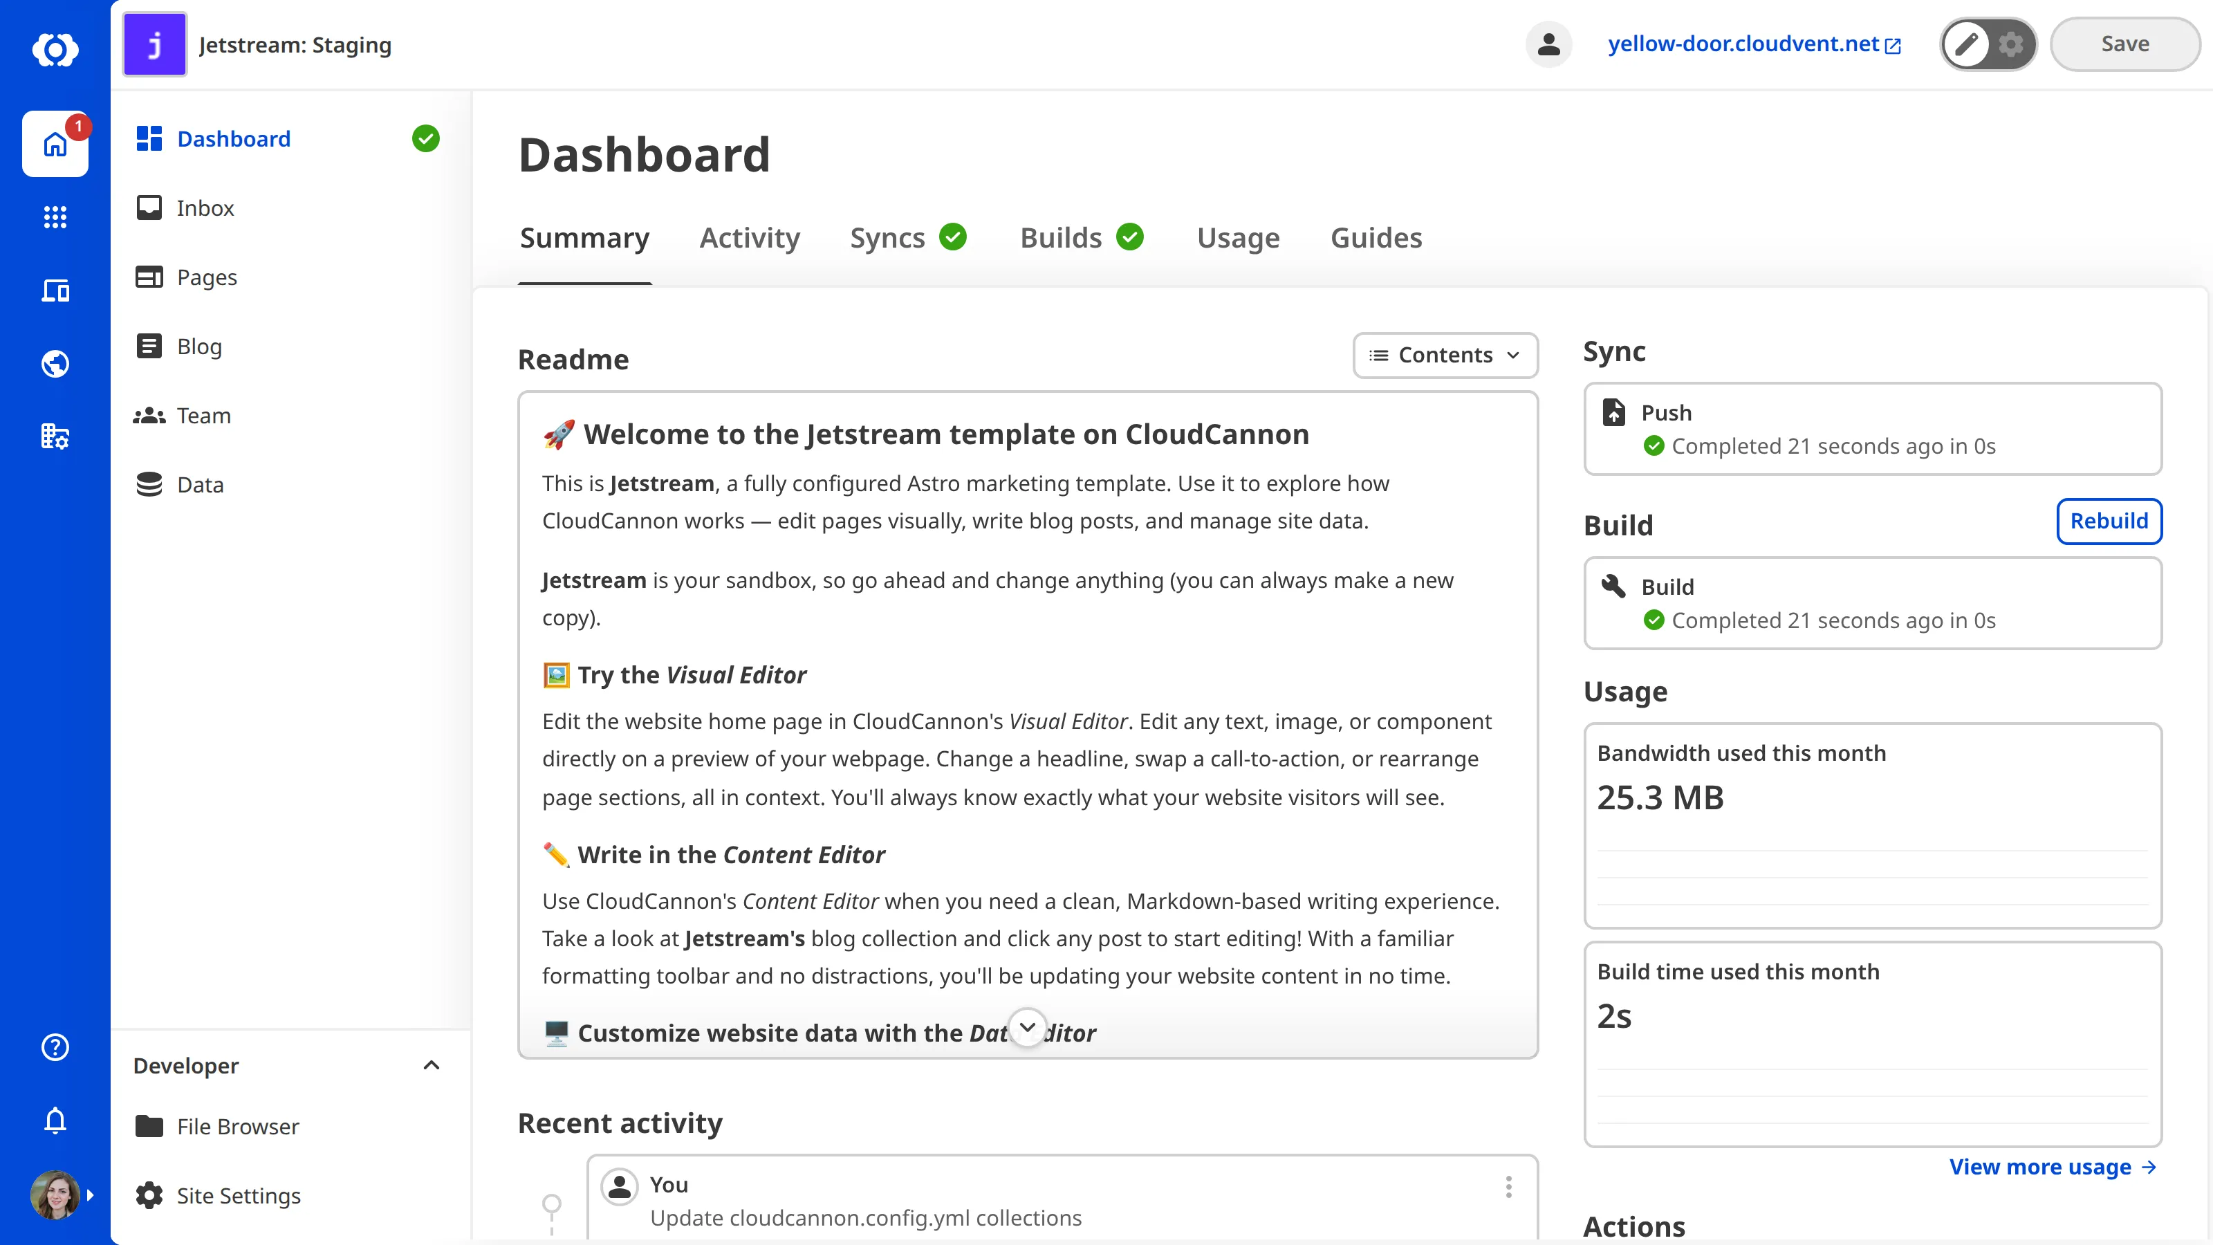Click the purple Jetstream site icon
This screenshot has width=2213, height=1245.
[155, 44]
